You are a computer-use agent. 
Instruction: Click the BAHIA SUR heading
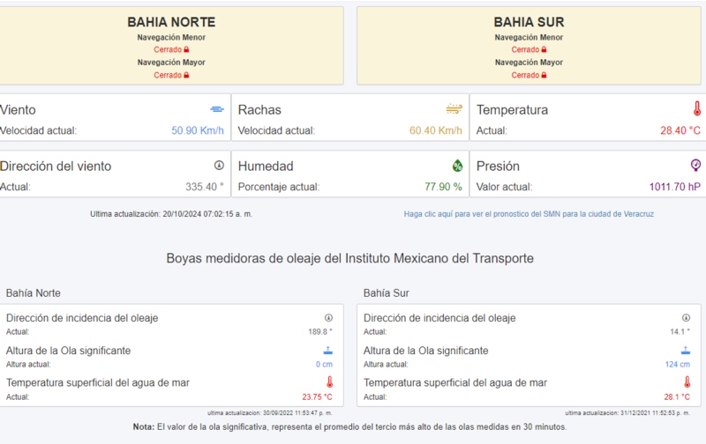point(529,22)
